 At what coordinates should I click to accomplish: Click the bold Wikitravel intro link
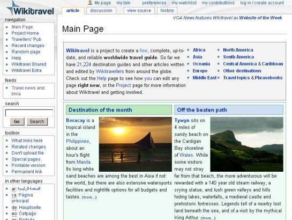tap(78, 50)
